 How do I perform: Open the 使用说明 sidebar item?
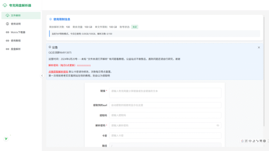click(x=21, y=24)
